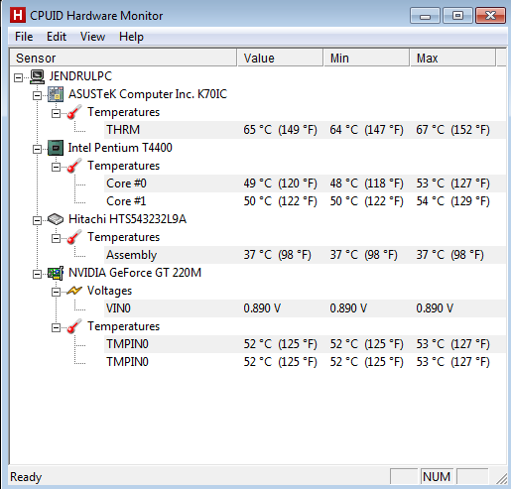This screenshot has width=511, height=489.
Task: Select the THRM sensor row
Action: 305,130
